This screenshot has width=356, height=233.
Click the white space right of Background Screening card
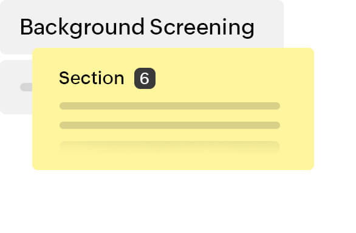[320, 24]
